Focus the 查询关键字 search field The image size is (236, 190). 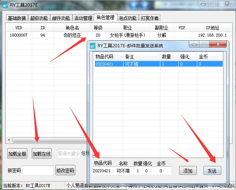[69, 153]
